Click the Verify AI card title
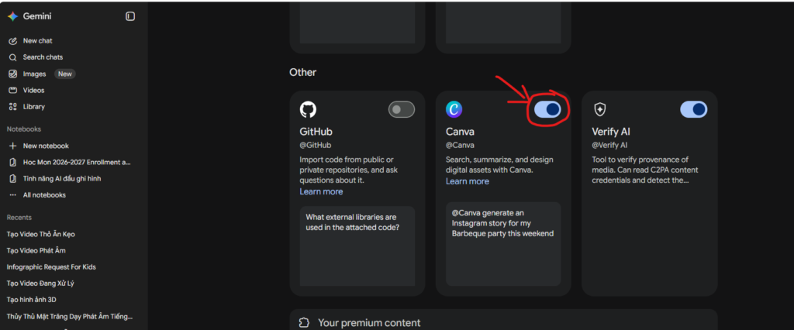 pos(611,132)
